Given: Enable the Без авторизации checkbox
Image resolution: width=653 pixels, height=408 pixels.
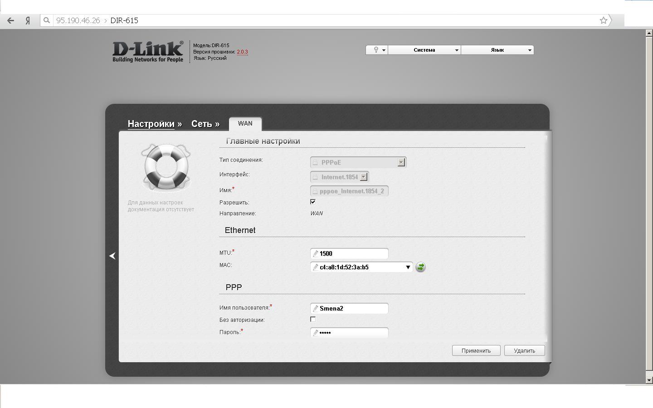Looking at the screenshot, I should point(313,319).
